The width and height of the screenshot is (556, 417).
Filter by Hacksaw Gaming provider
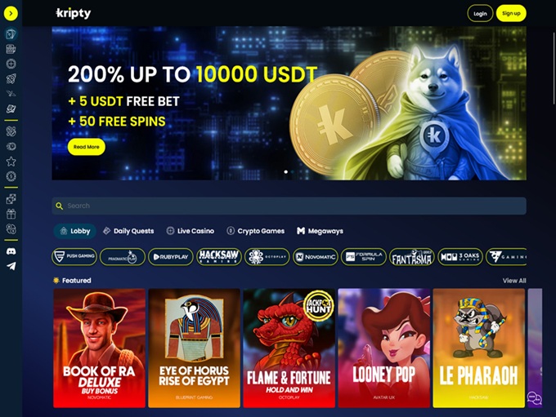pyautogui.click(x=219, y=256)
